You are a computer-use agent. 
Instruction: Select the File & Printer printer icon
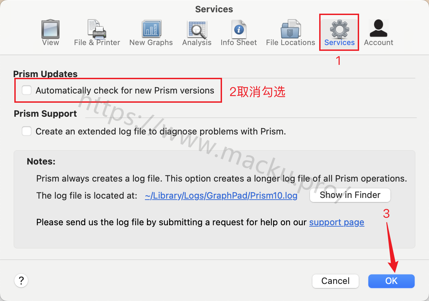[x=97, y=29]
